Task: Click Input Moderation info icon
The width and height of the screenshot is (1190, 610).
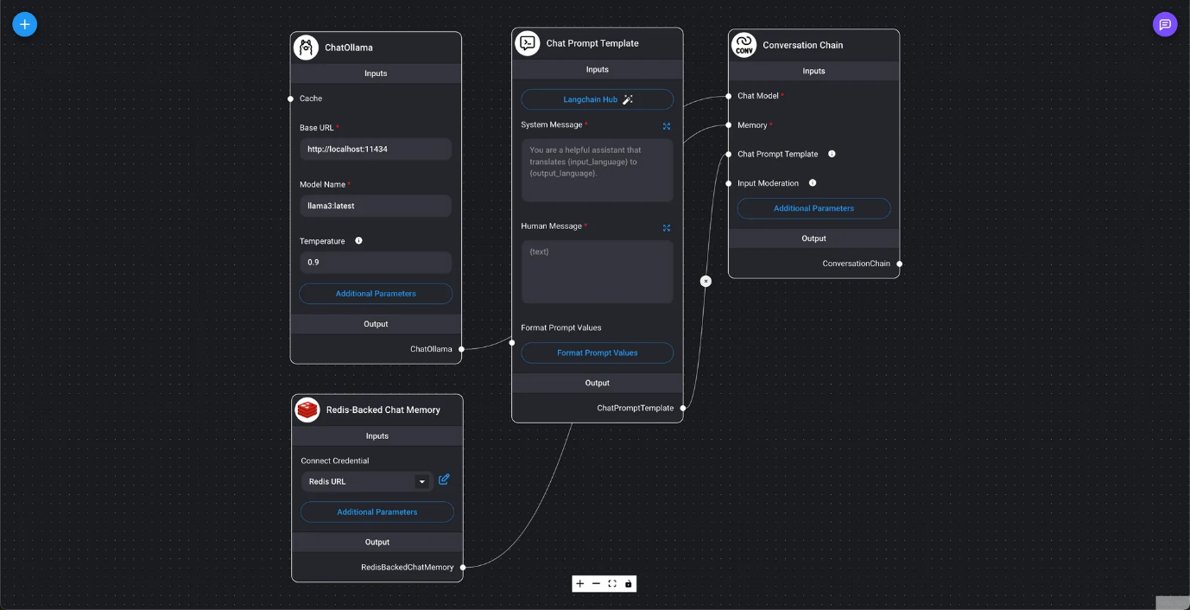Action: 813,183
